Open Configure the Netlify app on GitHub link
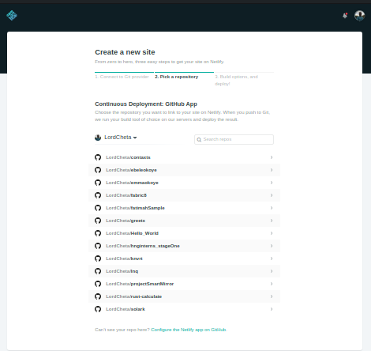 click(189, 330)
